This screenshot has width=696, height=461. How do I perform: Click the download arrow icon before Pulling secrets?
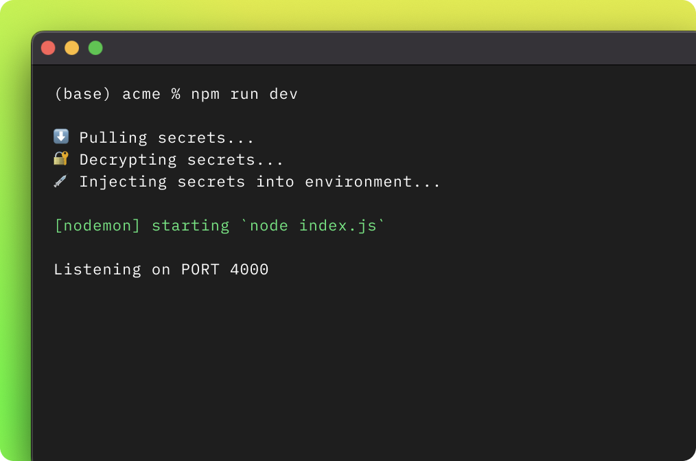(60, 137)
